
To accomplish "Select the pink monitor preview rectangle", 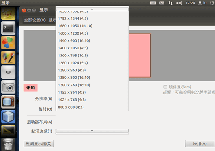I will tap(140, 56).
